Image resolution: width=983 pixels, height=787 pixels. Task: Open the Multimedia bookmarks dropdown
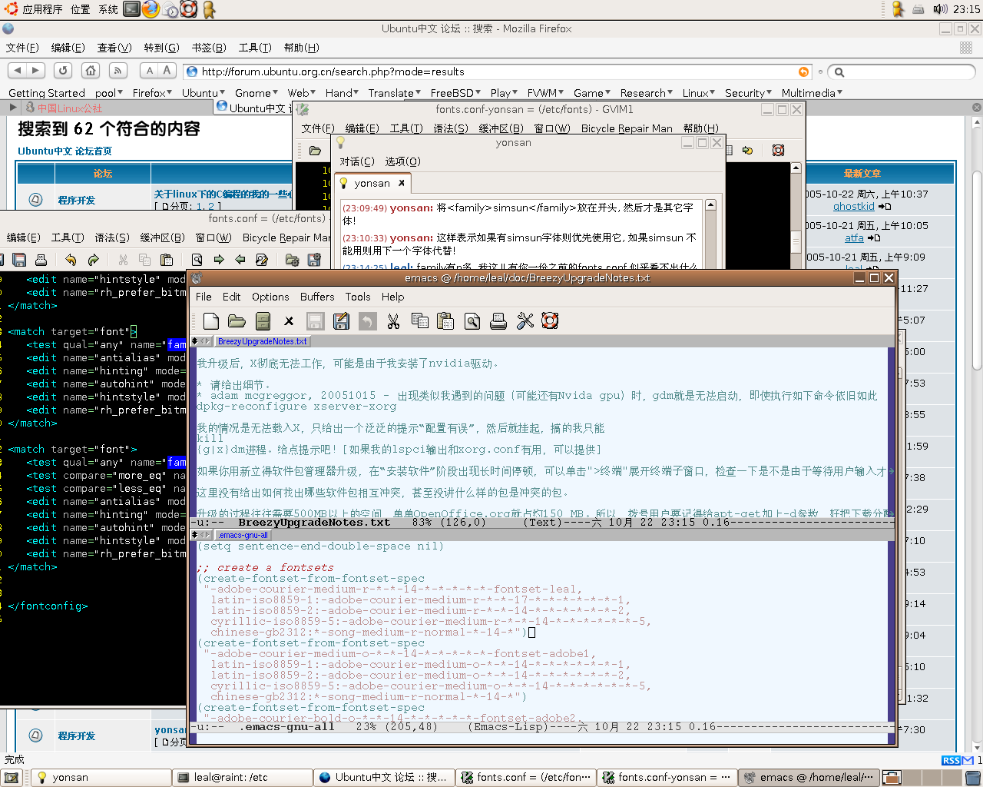(812, 93)
